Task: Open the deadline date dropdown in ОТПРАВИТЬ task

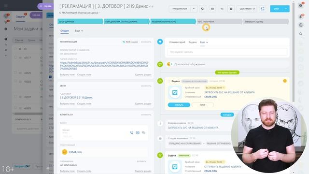Action: [x=215, y=162]
